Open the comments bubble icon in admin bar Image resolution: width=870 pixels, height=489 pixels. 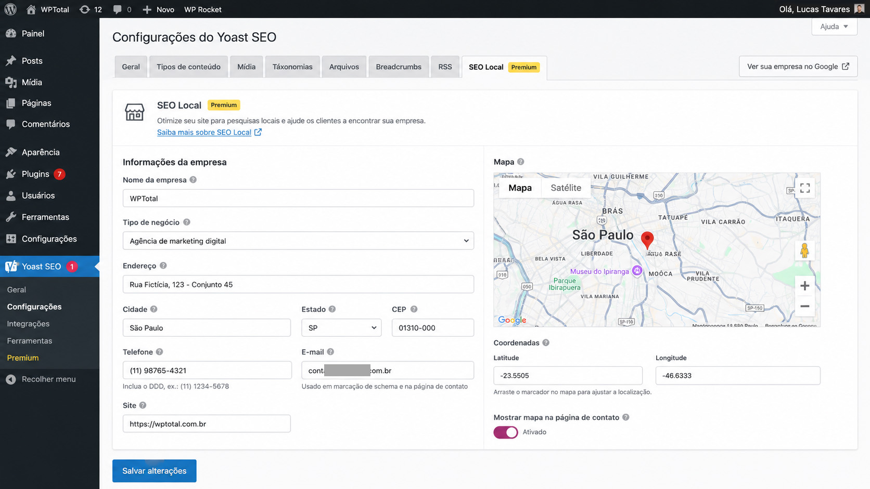[x=118, y=9]
